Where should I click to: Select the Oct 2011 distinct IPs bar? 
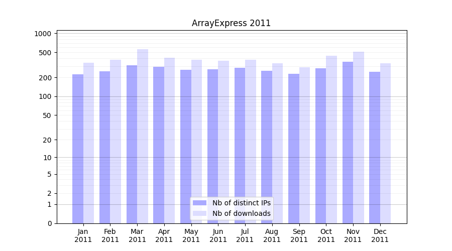(320, 146)
